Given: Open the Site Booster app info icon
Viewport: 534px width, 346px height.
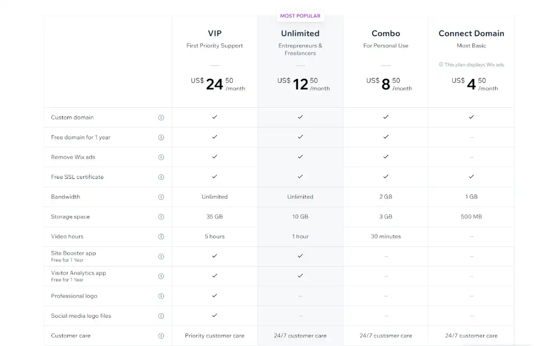Looking at the screenshot, I should (161, 256).
